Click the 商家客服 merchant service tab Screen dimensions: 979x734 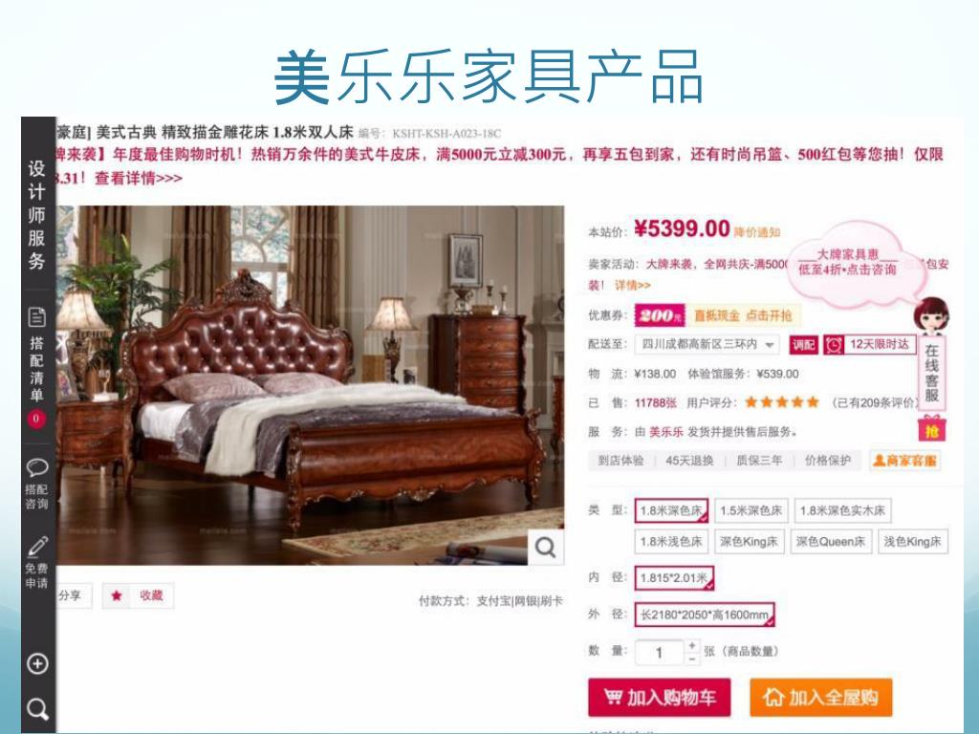[x=904, y=461]
